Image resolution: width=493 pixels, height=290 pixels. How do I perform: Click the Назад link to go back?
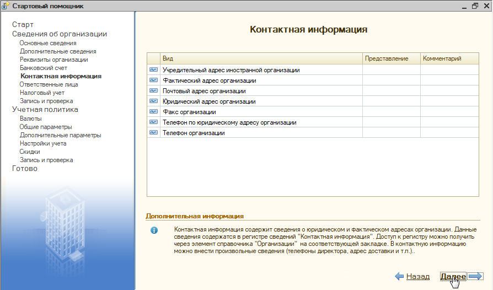(x=417, y=276)
